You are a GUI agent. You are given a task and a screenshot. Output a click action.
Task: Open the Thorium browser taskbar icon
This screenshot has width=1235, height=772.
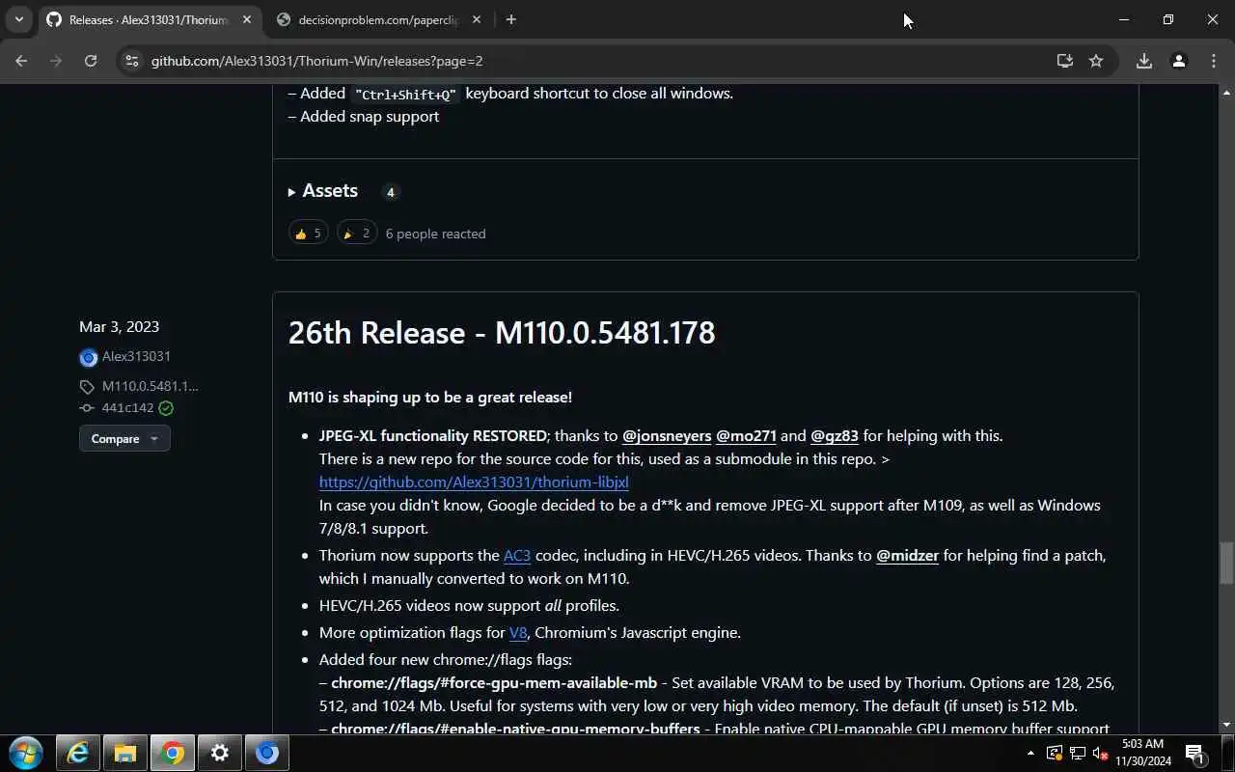tap(267, 753)
